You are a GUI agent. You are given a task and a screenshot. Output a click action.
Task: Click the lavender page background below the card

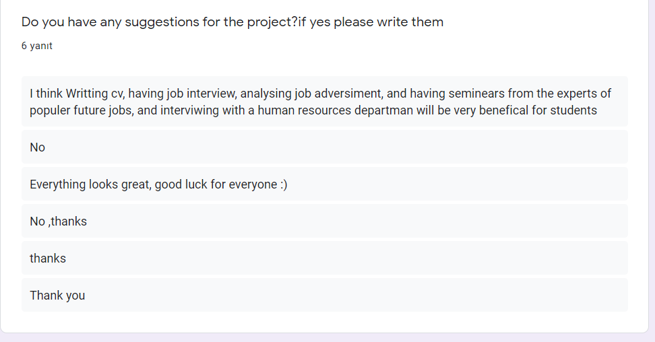pyautogui.click(x=327, y=337)
